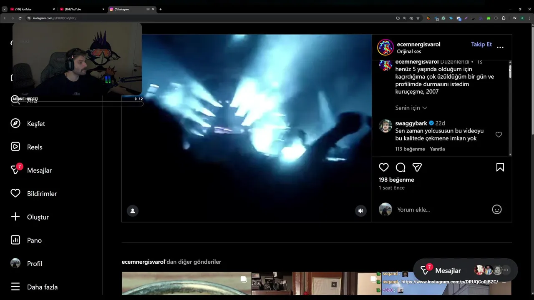Open Reels icon in sidebar
Image resolution: width=534 pixels, height=300 pixels.
pyautogui.click(x=15, y=147)
